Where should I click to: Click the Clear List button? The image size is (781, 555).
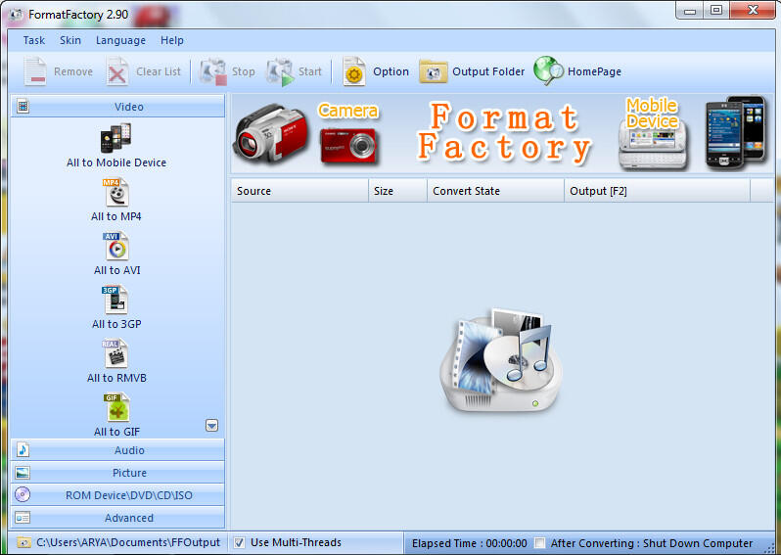145,71
